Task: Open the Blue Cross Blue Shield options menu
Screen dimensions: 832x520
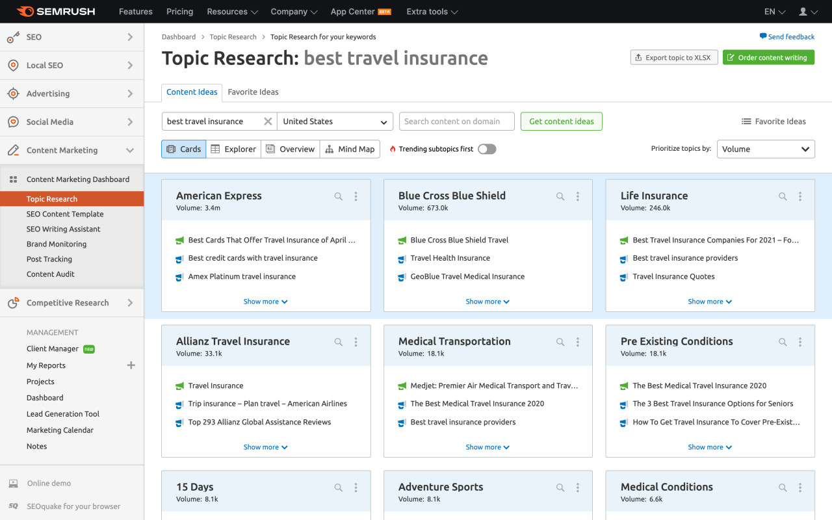Action: [x=578, y=196]
